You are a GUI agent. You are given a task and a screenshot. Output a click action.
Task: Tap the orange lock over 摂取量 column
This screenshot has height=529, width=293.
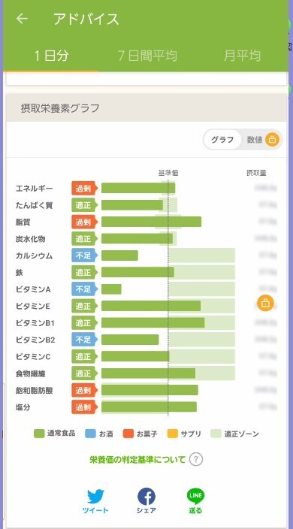tap(265, 303)
